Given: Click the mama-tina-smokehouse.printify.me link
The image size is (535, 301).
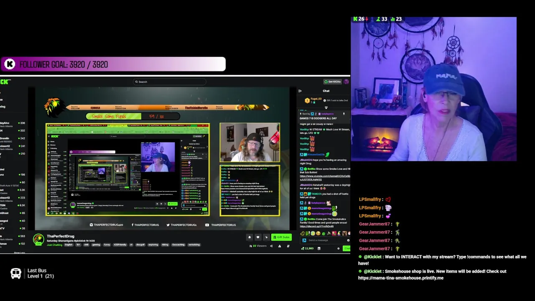Looking at the screenshot, I should click(x=400, y=278).
